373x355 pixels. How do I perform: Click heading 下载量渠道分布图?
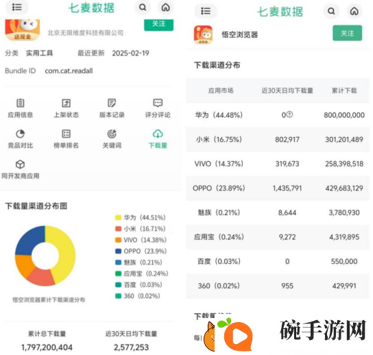tap(36, 206)
